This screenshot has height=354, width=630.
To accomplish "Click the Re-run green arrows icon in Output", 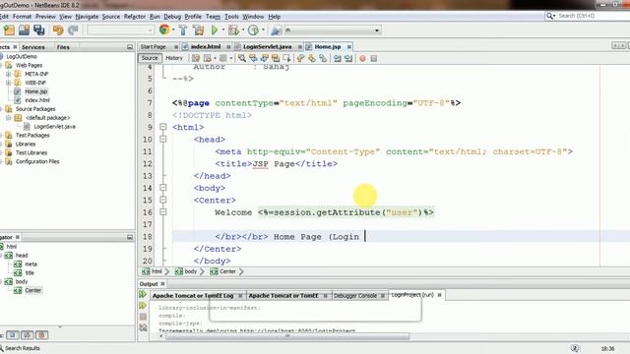I will pos(143,294).
